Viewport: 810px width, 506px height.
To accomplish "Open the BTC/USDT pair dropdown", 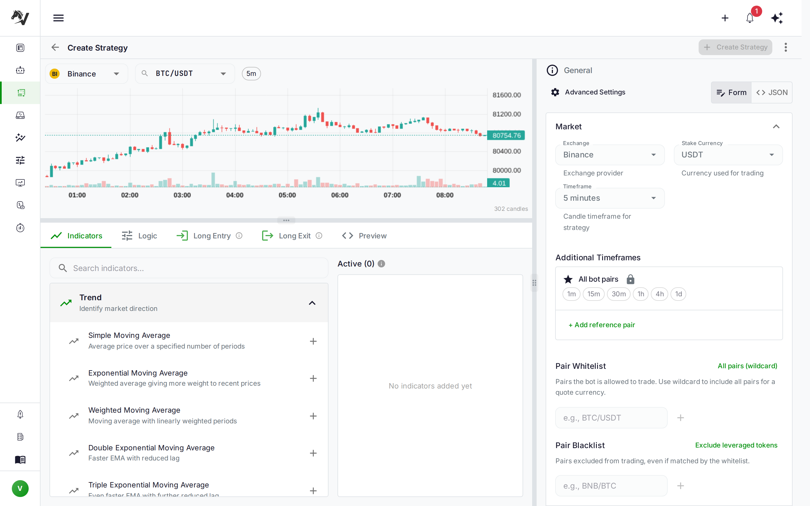I will (x=185, y=74).
